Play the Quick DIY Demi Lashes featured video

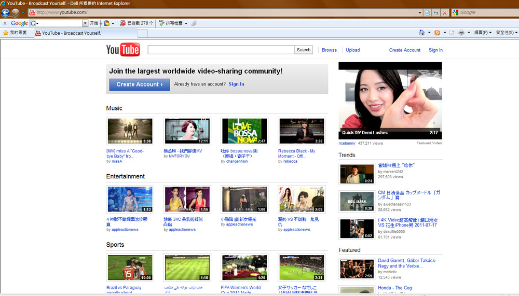(x=390, y=101)
